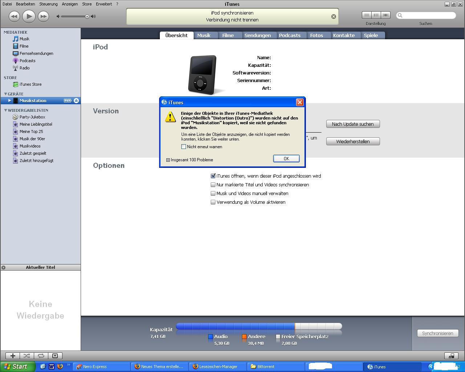Click the capacity usage bar
This screenshot has width=465, height=372.
pos(259,326)
